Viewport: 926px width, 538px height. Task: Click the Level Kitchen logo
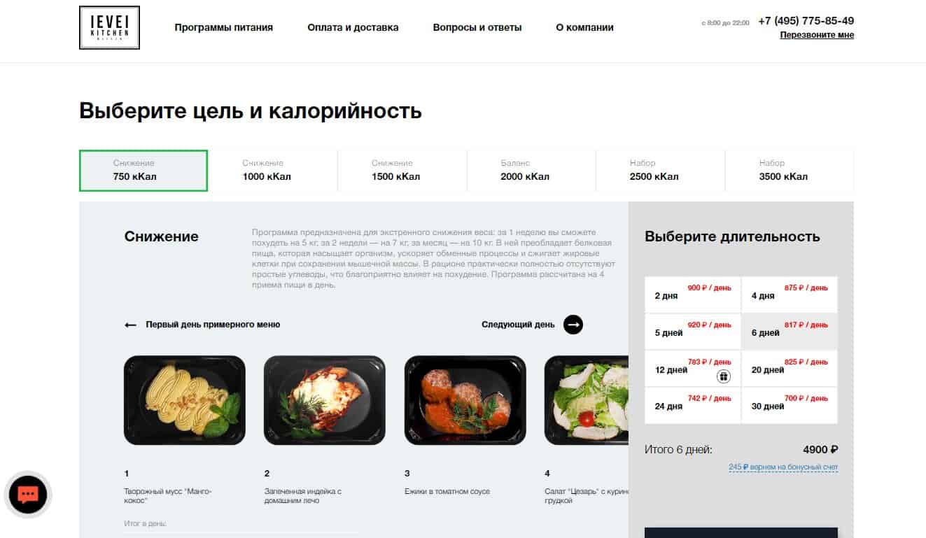[x=109, y=27]
